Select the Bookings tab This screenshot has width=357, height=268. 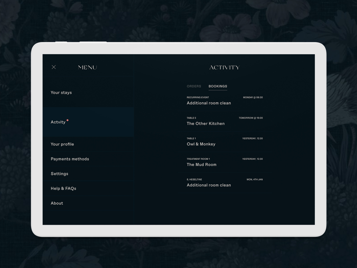(218, 86)
